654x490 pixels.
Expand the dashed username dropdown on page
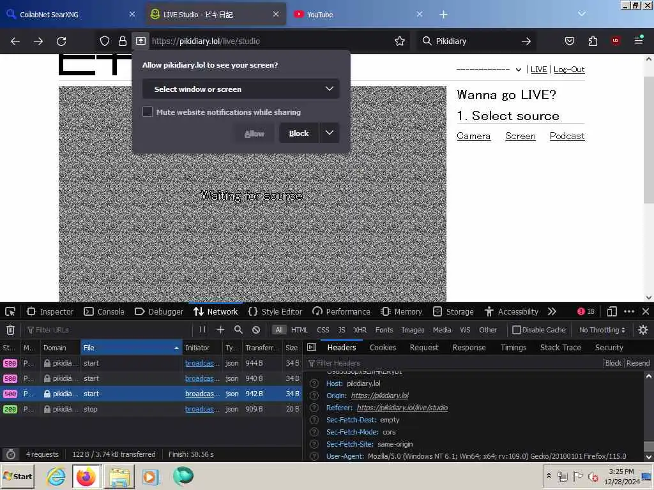(489, 69)
